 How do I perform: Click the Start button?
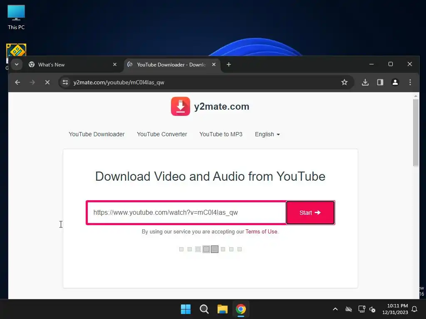point(310,213)
